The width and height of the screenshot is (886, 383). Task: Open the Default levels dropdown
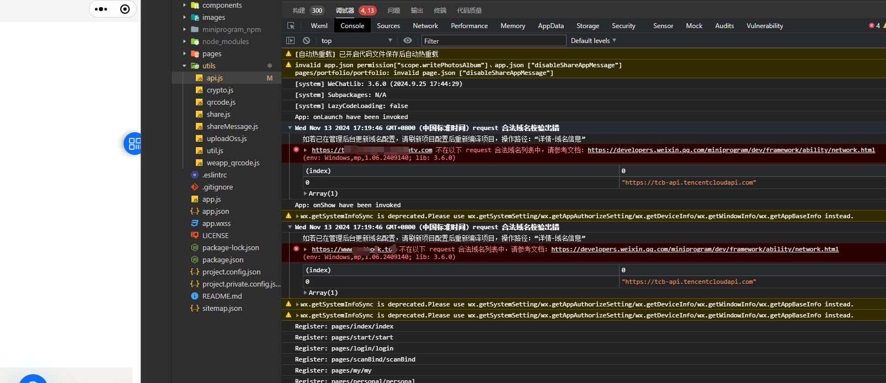point(594,41)
